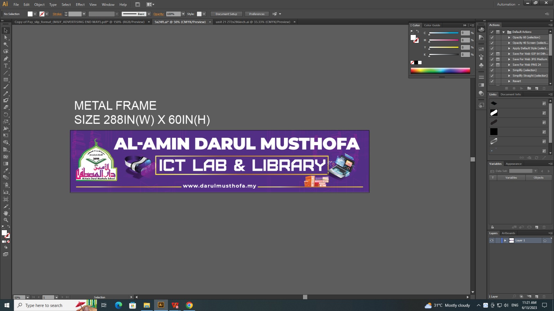Expand Layer 1 contents
Image resolution: width=554 pixels, height=311 pixels.
pyautogui.click(x=505, y=241)
